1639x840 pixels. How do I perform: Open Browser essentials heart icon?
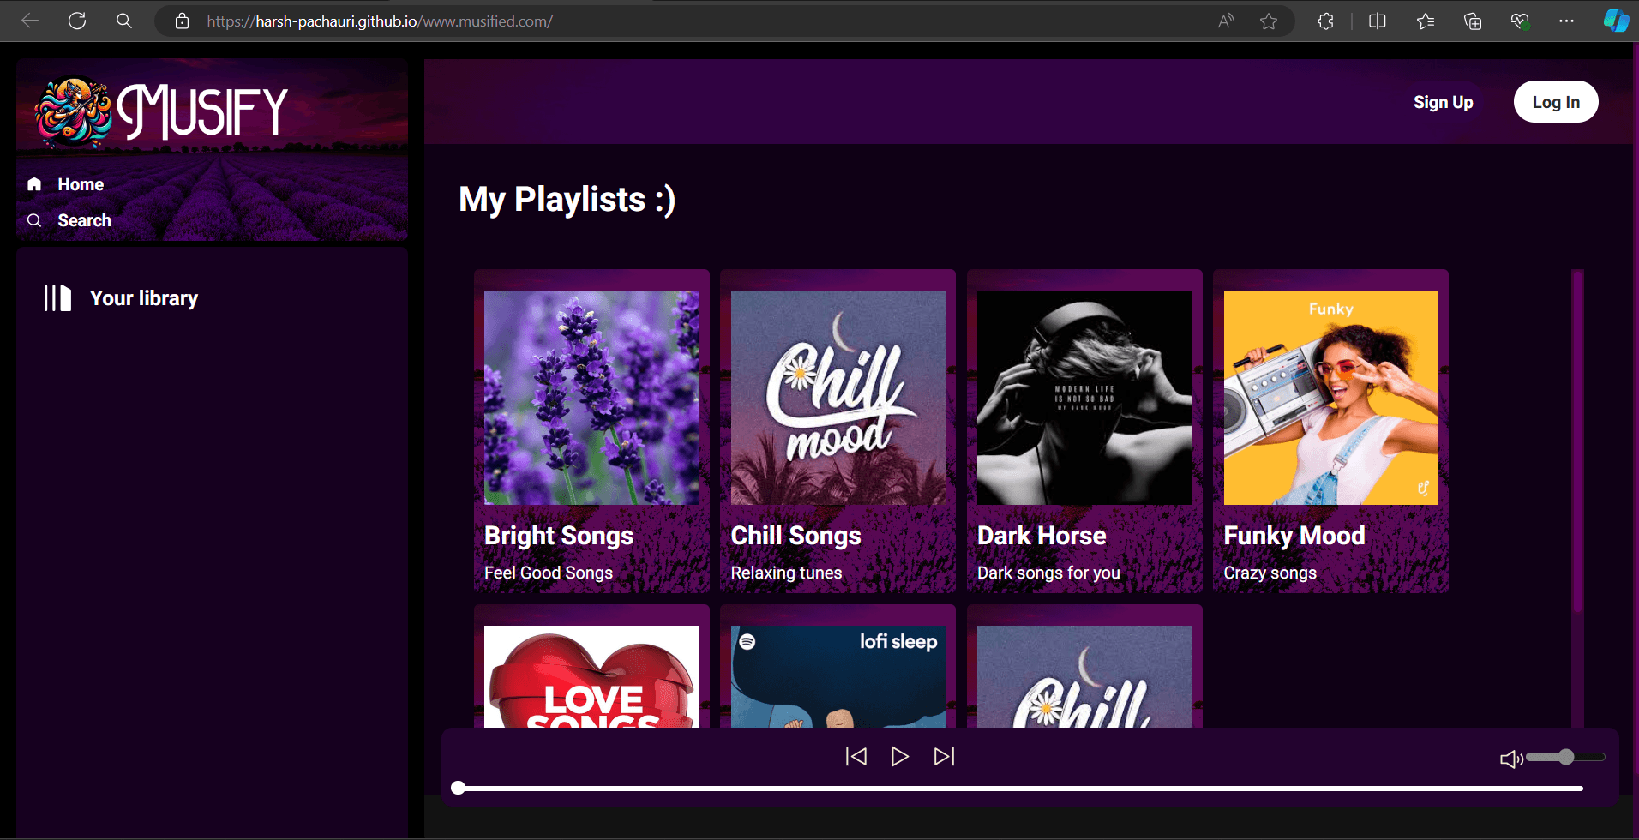coord(1520,21)
